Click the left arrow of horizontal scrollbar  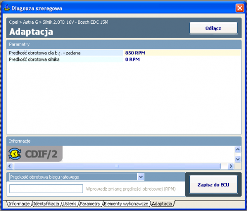click(10, 166)
